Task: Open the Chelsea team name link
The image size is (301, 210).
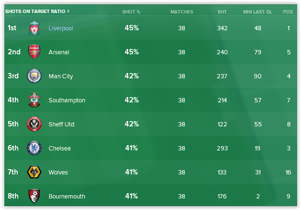Action: (x=59, y=148)
